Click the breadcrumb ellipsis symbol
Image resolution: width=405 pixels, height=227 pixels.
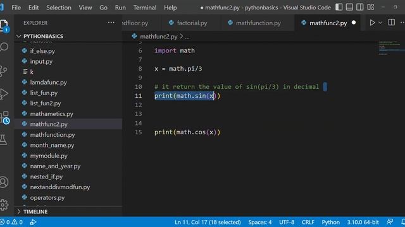(x=187, y=37)
